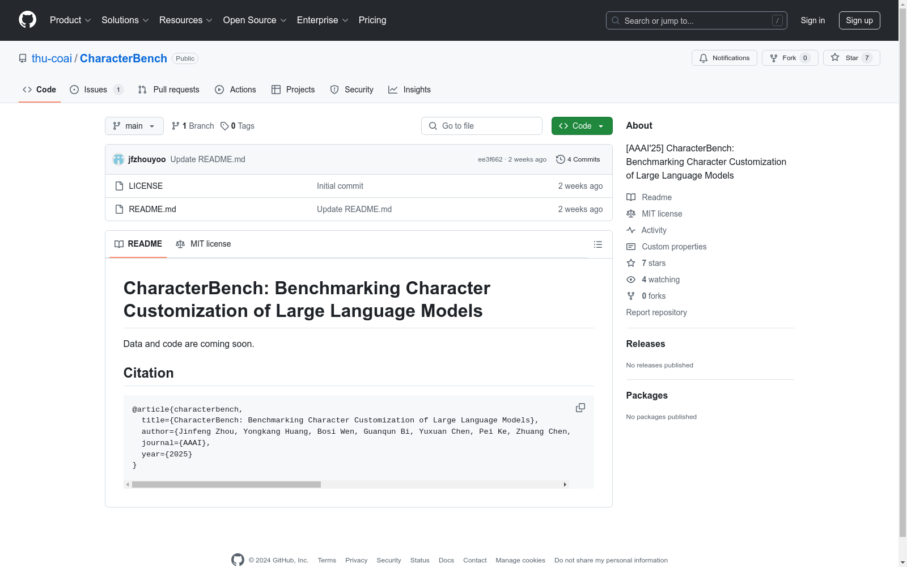This screenshot has width=907, height=567.
Task: Click the star icon beside 7 stars
Action: 631,263
